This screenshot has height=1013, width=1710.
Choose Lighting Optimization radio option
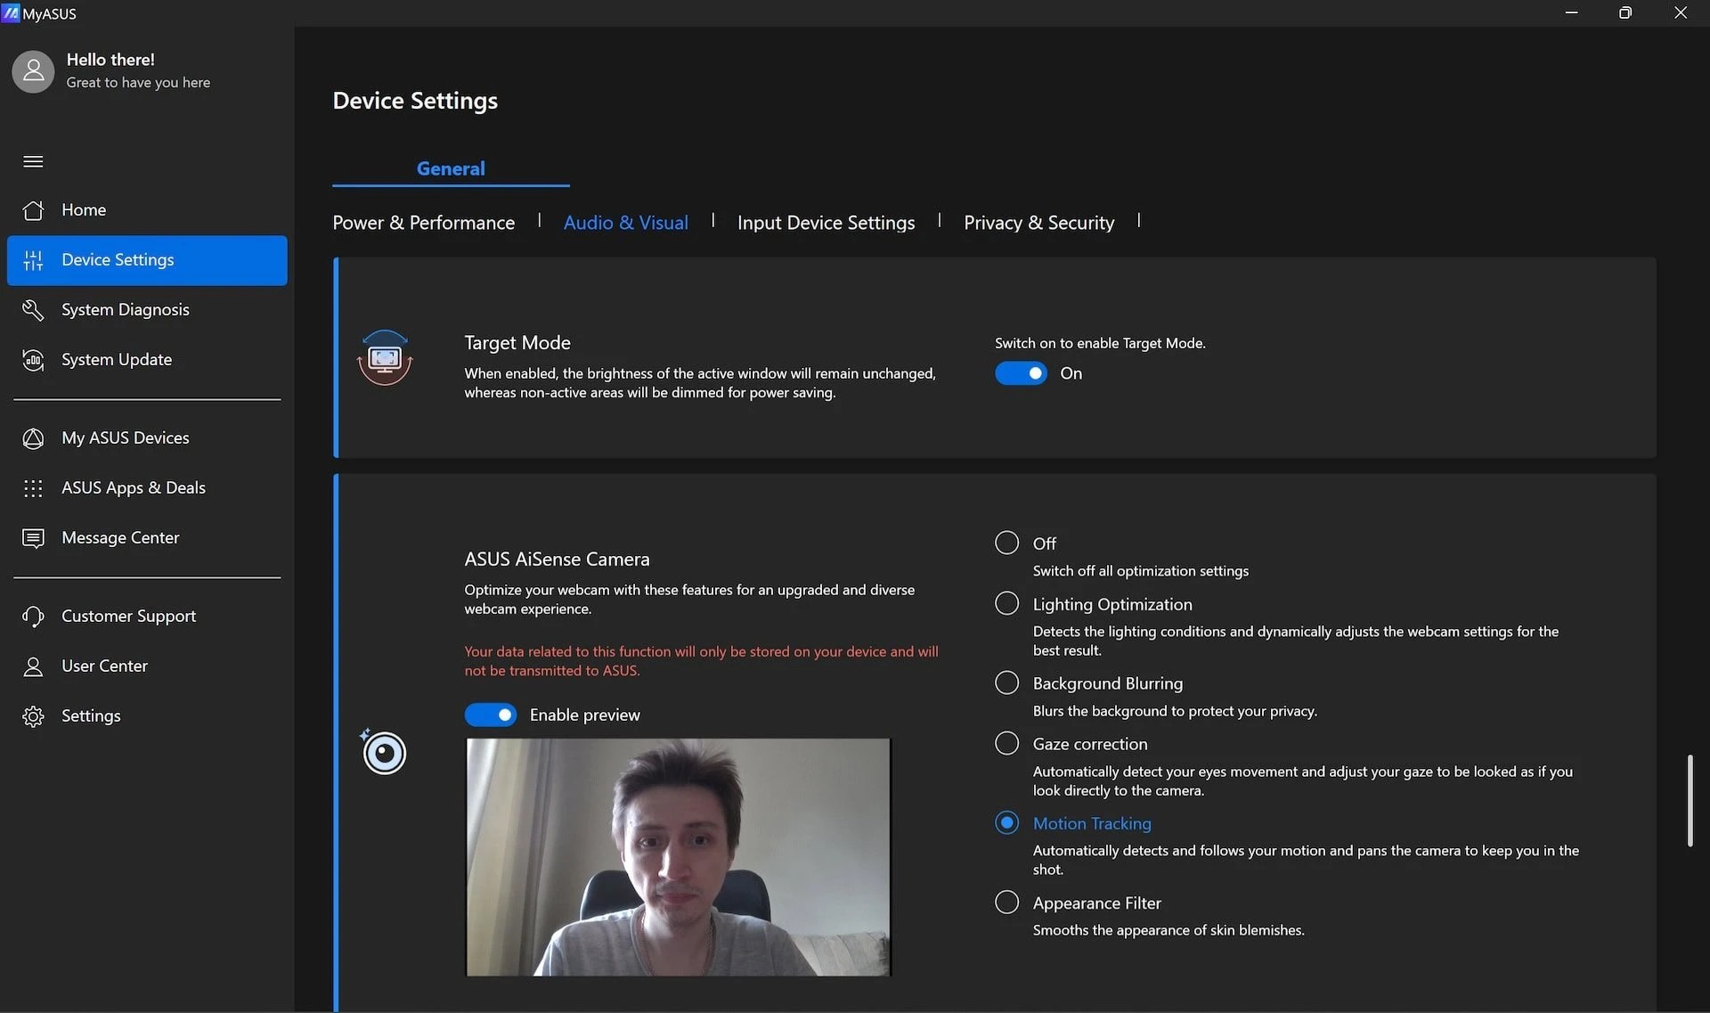1006,604
